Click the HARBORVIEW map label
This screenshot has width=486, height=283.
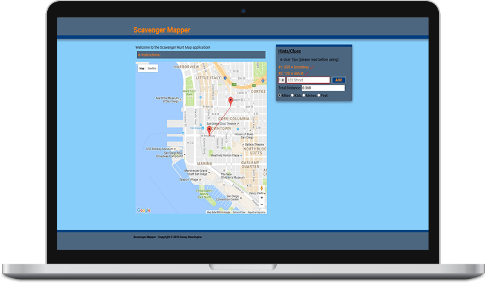pos(186,67)
